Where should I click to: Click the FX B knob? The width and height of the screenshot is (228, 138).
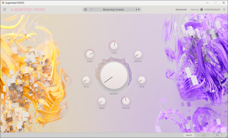click(x=142, y=80)
